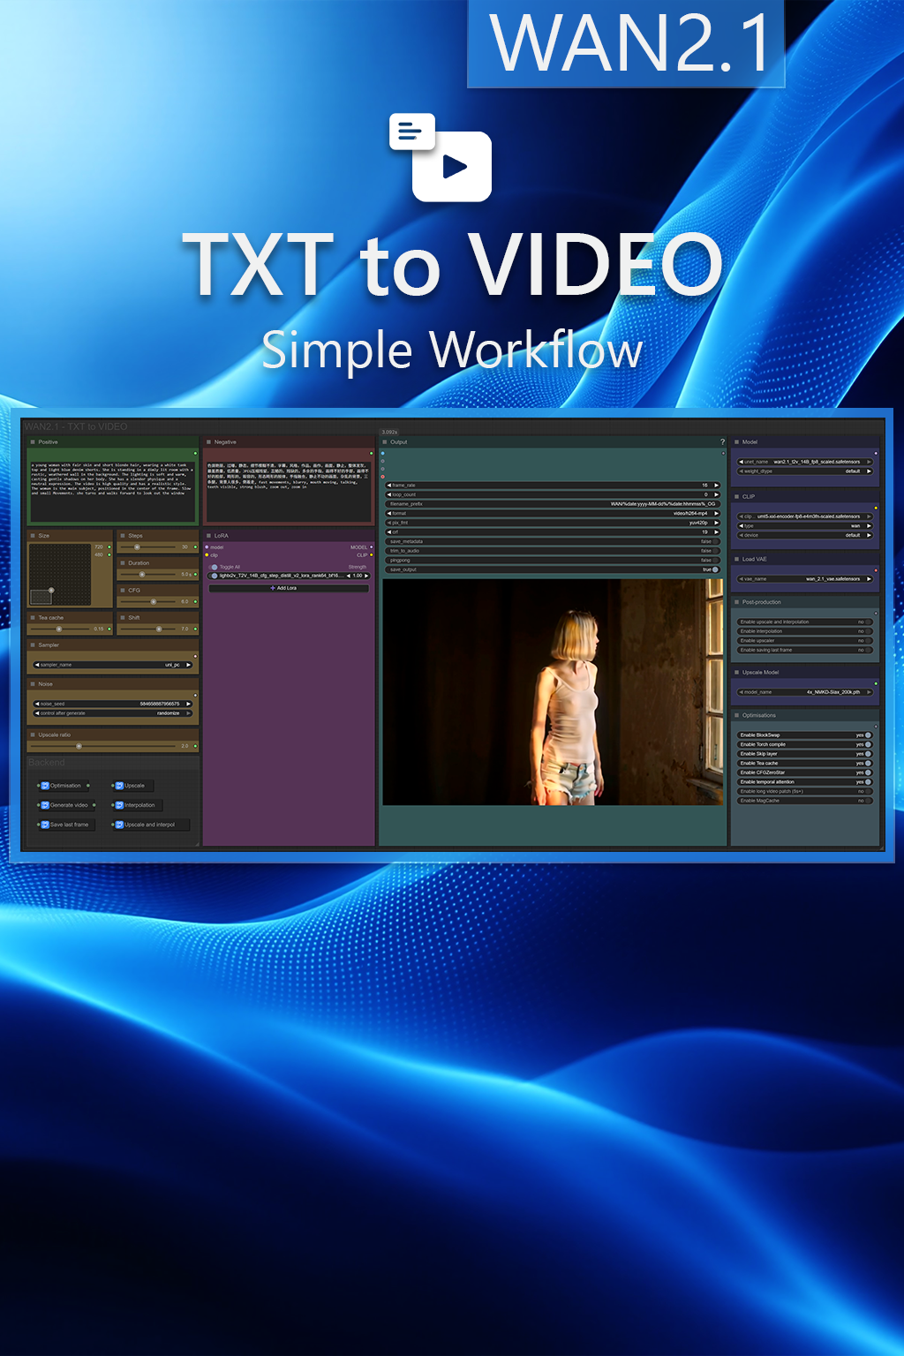904x1356 pixels.
Task: Open the weight_dtype dropdown
Action: (805, 471)
